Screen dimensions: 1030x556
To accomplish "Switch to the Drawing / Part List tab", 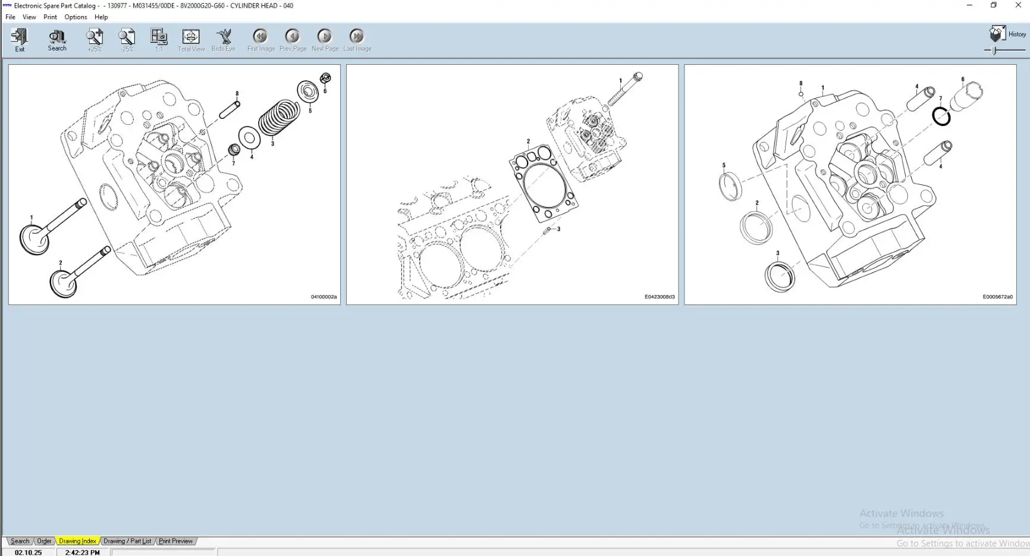I will pos(127,541).
